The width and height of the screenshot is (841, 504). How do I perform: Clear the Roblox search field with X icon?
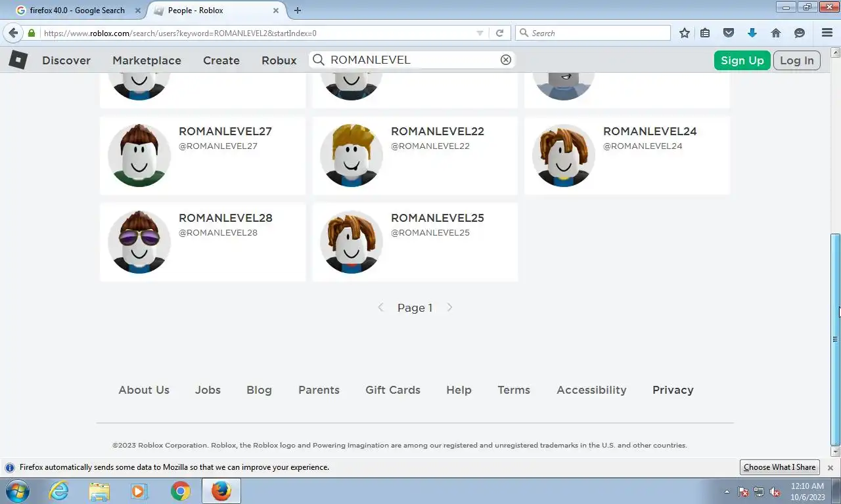[506, 60]
